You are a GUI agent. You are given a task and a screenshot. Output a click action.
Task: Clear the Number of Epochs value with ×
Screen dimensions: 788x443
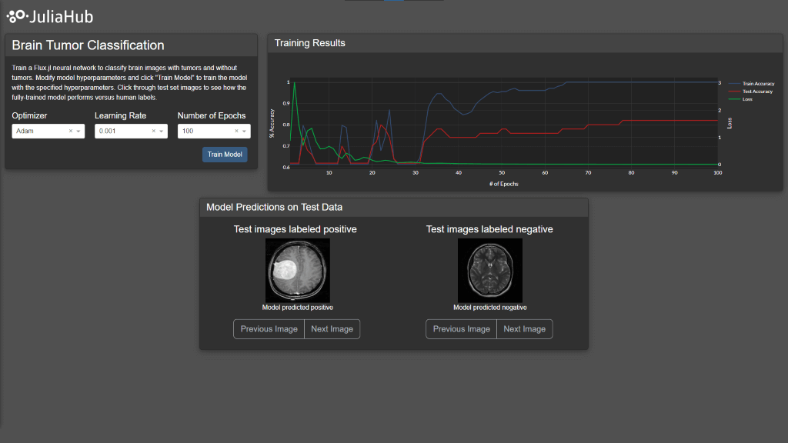[236, 132]
